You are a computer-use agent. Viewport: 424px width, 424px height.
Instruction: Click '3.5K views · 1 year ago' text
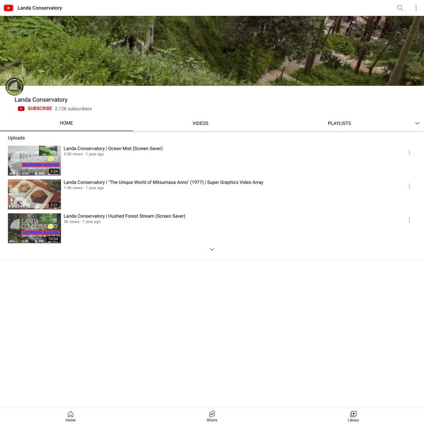tap(84, 154)
